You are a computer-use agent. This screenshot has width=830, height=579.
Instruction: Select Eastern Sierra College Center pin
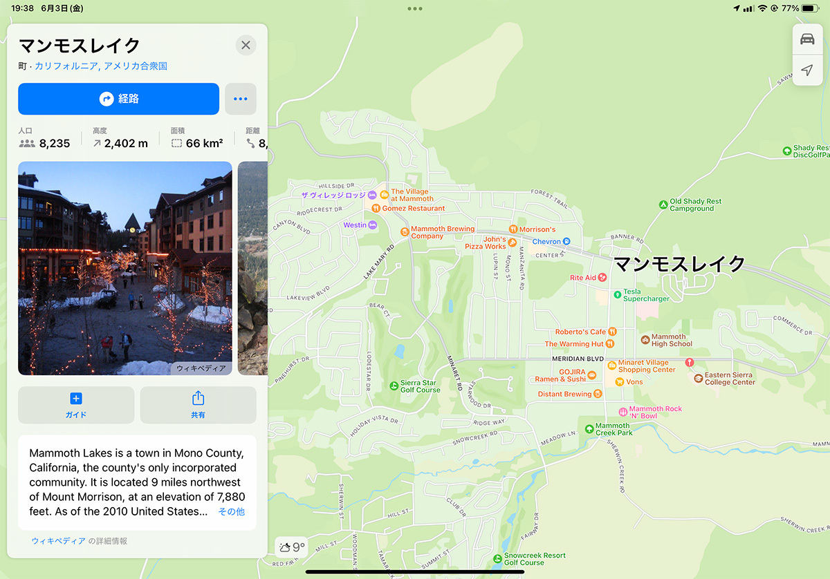[699, 378]
